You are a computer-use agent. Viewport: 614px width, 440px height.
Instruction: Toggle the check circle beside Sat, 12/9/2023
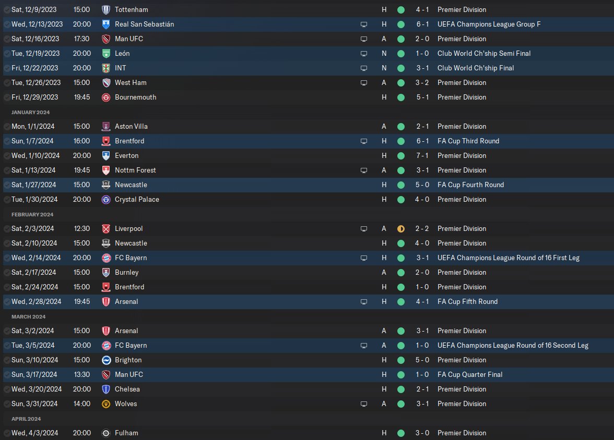[7, 10]
